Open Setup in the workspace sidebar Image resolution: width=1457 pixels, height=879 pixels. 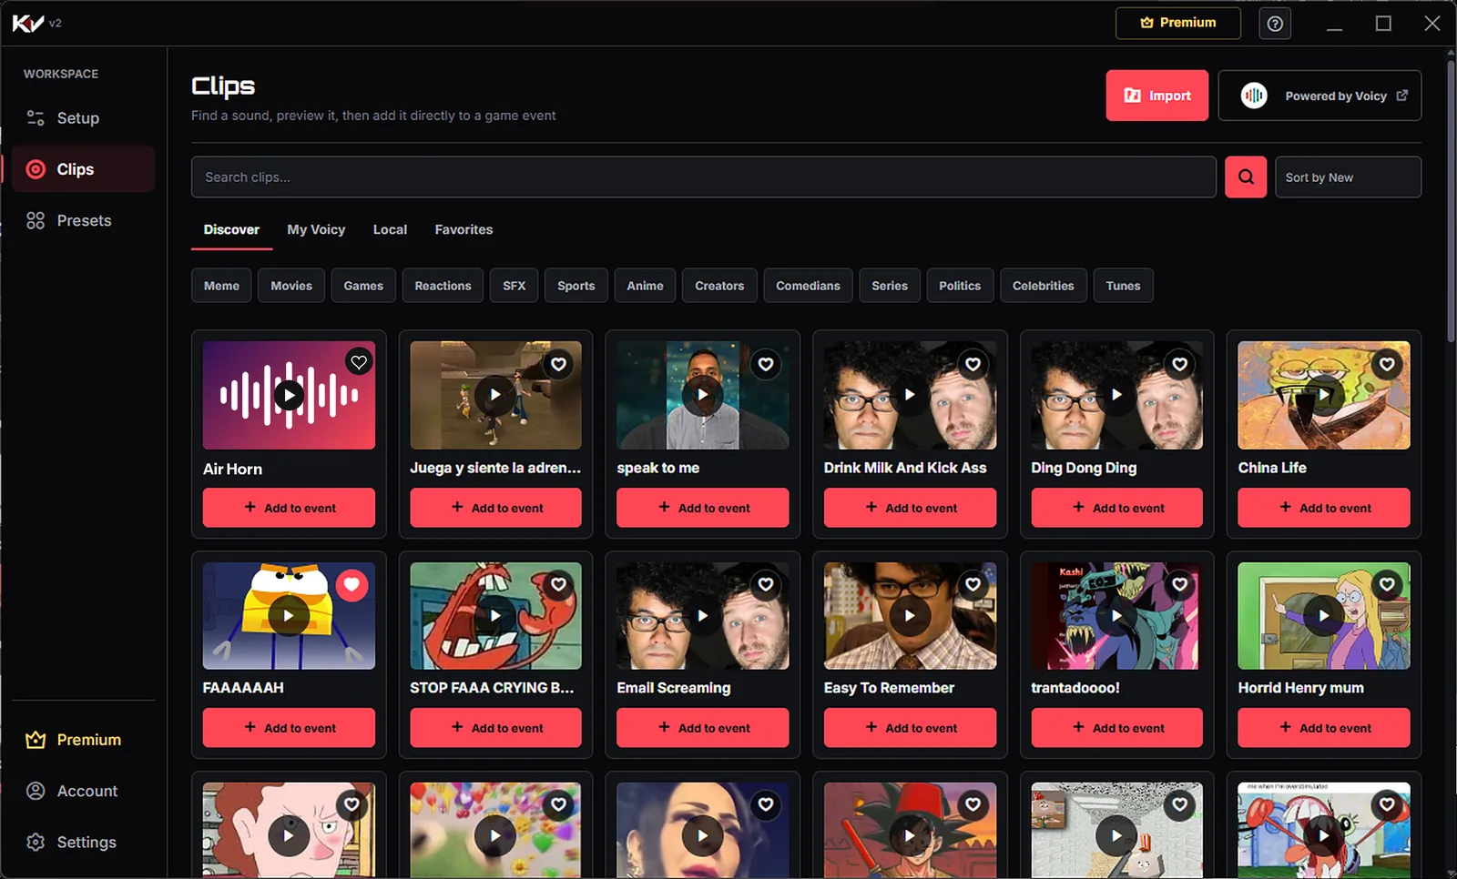pyautogui.click(x=84, y=118)
